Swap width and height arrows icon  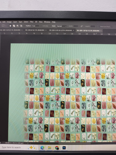click(82, 26)
